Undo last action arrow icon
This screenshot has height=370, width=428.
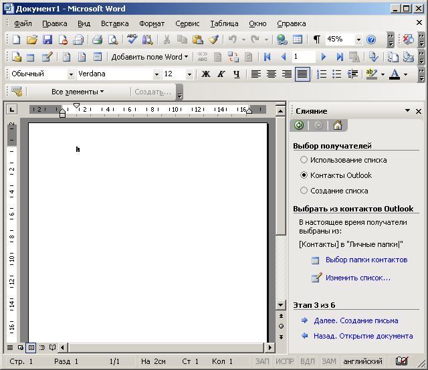232,40
